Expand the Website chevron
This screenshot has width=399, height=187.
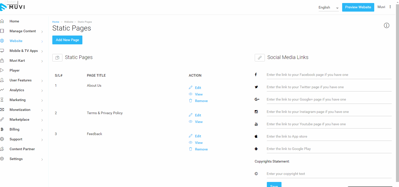(42, 41)
